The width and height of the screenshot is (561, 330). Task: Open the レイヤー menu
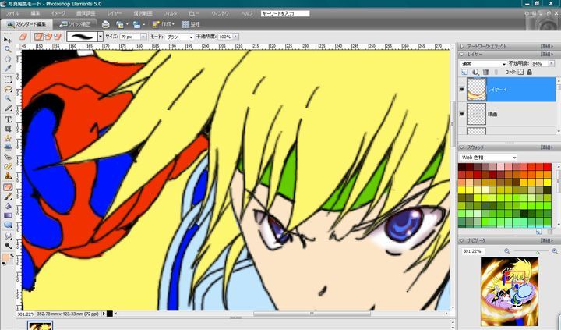pos(115,13)
